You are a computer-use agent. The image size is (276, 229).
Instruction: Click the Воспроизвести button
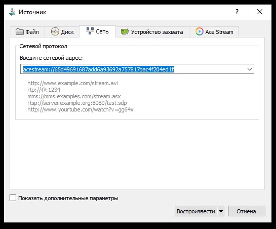tap(196, 211)
